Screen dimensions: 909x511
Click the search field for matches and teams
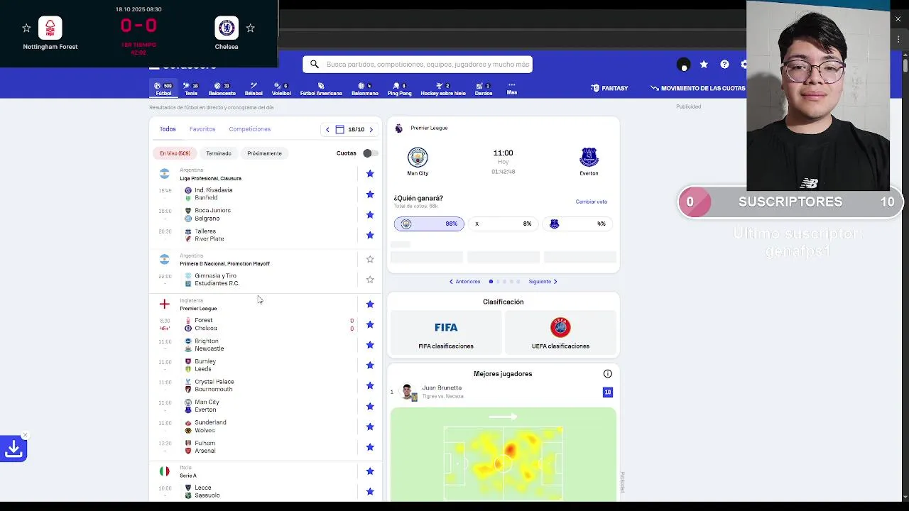(x=418, y=65)
